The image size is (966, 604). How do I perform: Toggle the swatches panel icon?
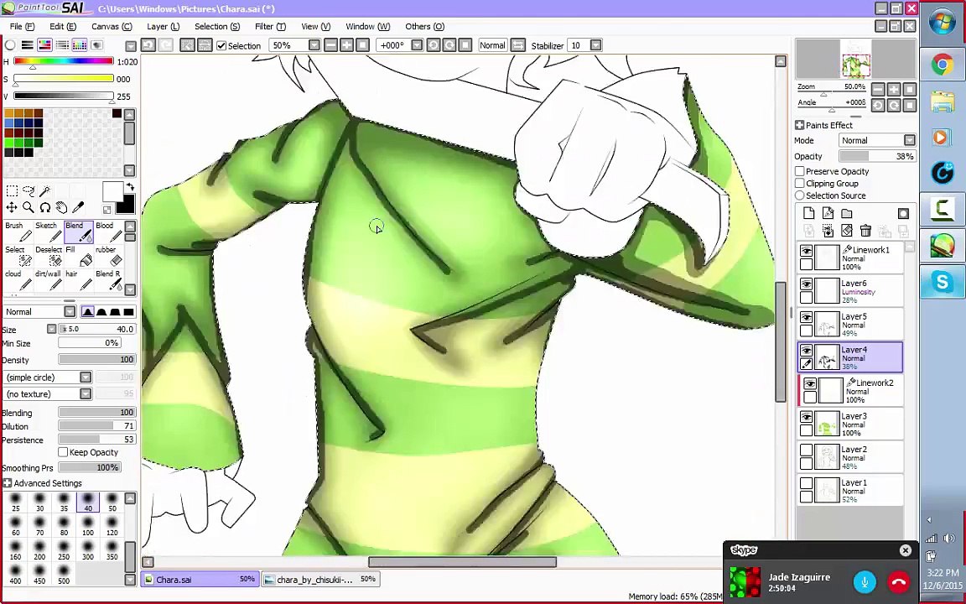(80, 45)
